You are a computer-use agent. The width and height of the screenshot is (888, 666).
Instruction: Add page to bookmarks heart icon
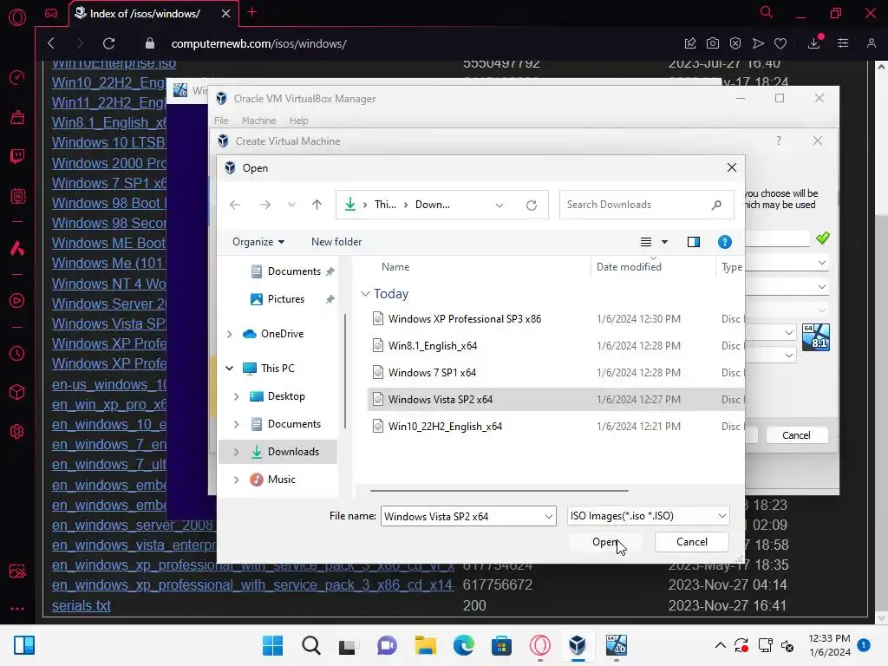(x=780, y=43)
